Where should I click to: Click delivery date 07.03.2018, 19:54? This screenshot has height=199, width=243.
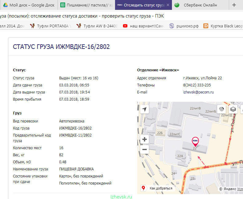click(74, 92)
